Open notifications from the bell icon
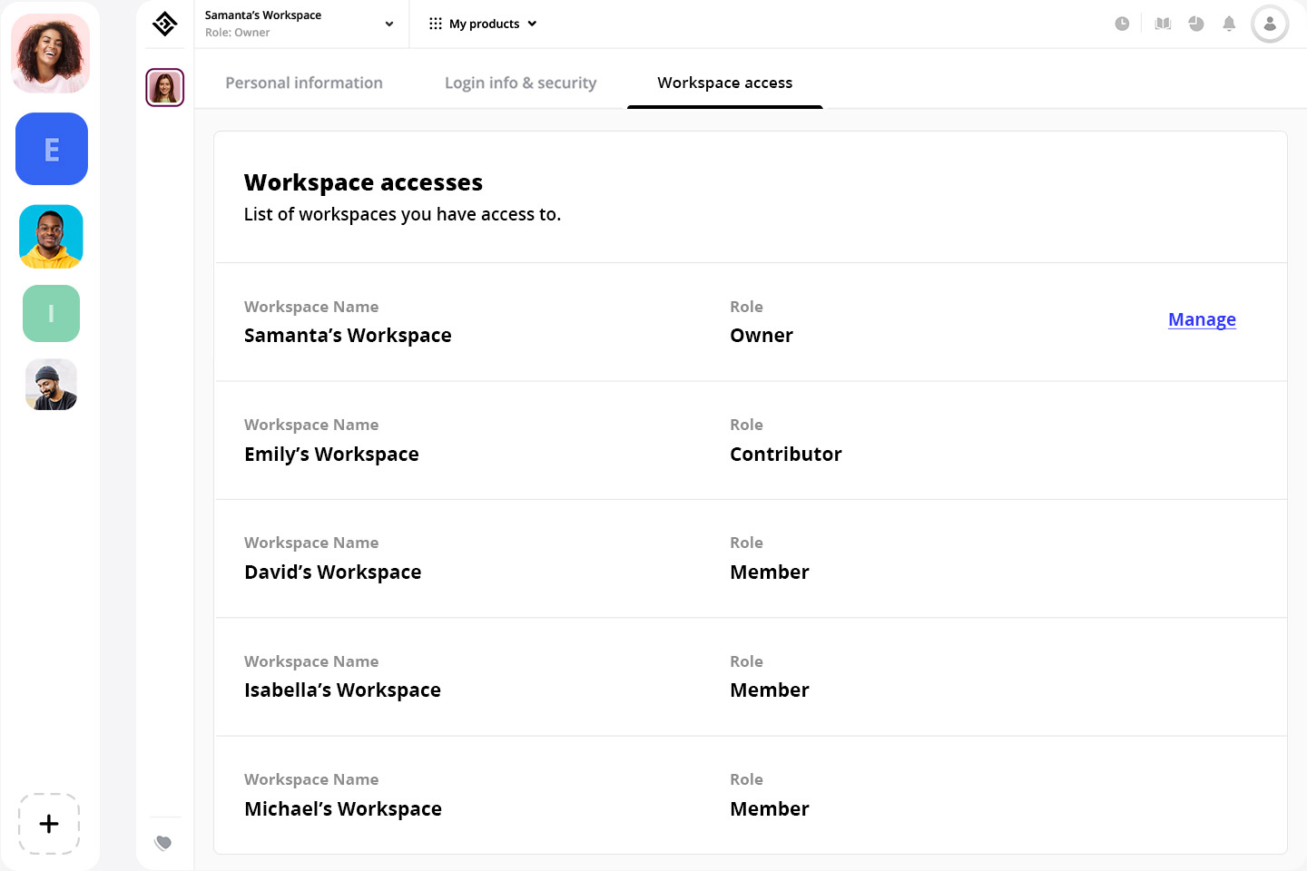This screenshot has height=871, width=1307. tap(1230, 24)
